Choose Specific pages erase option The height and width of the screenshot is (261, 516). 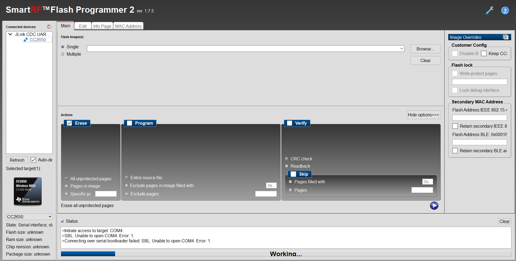pyautogui.click(x=66, y=194)
